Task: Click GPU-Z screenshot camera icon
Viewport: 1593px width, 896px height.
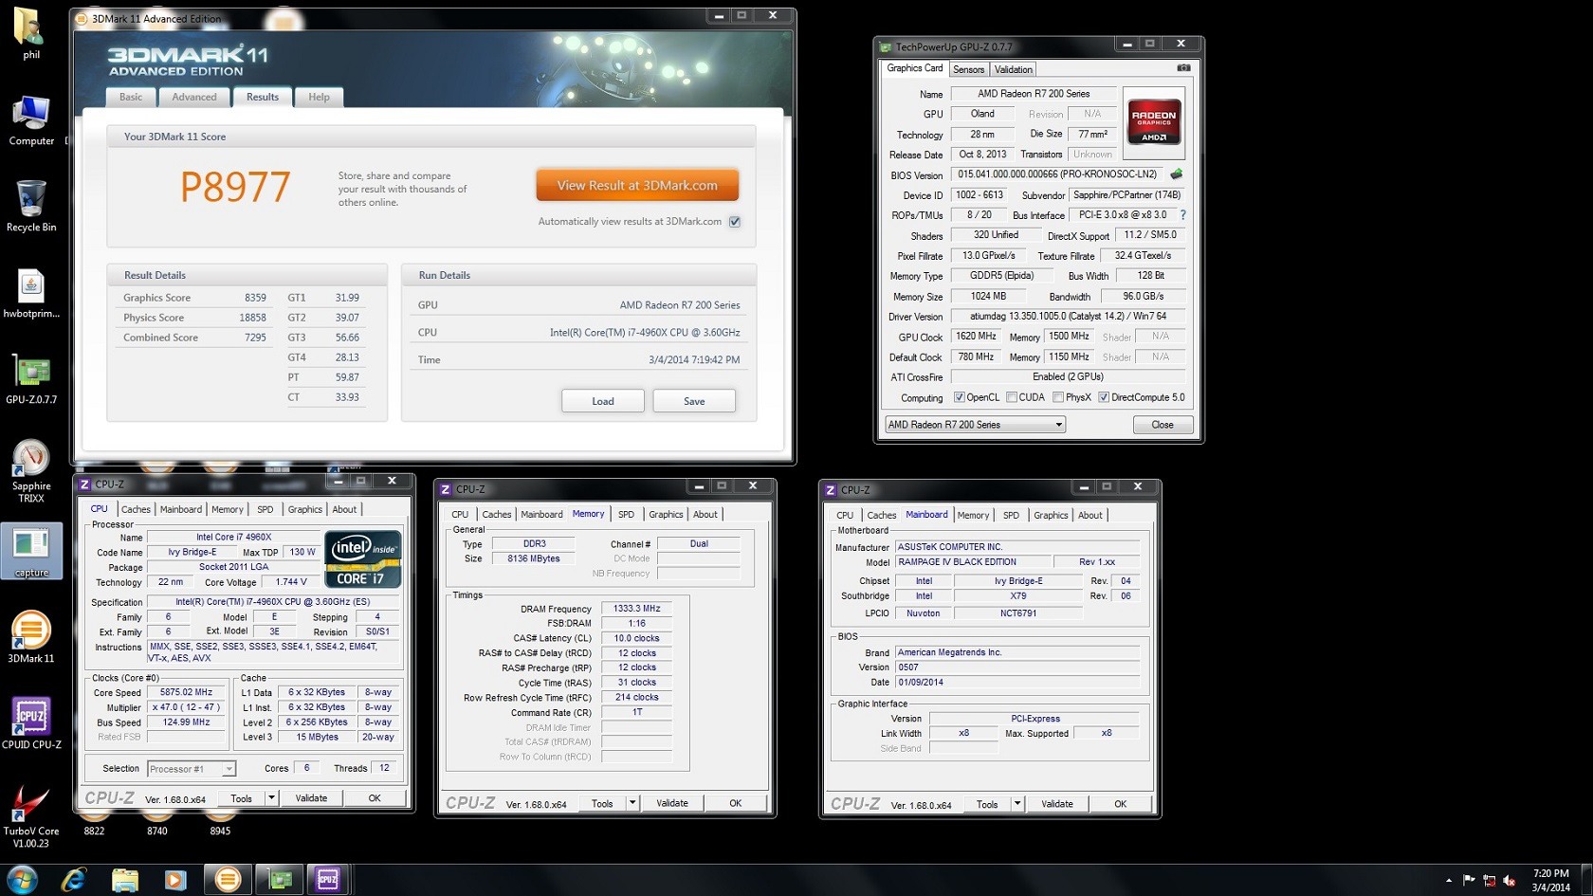Action: coord(1183,68)
